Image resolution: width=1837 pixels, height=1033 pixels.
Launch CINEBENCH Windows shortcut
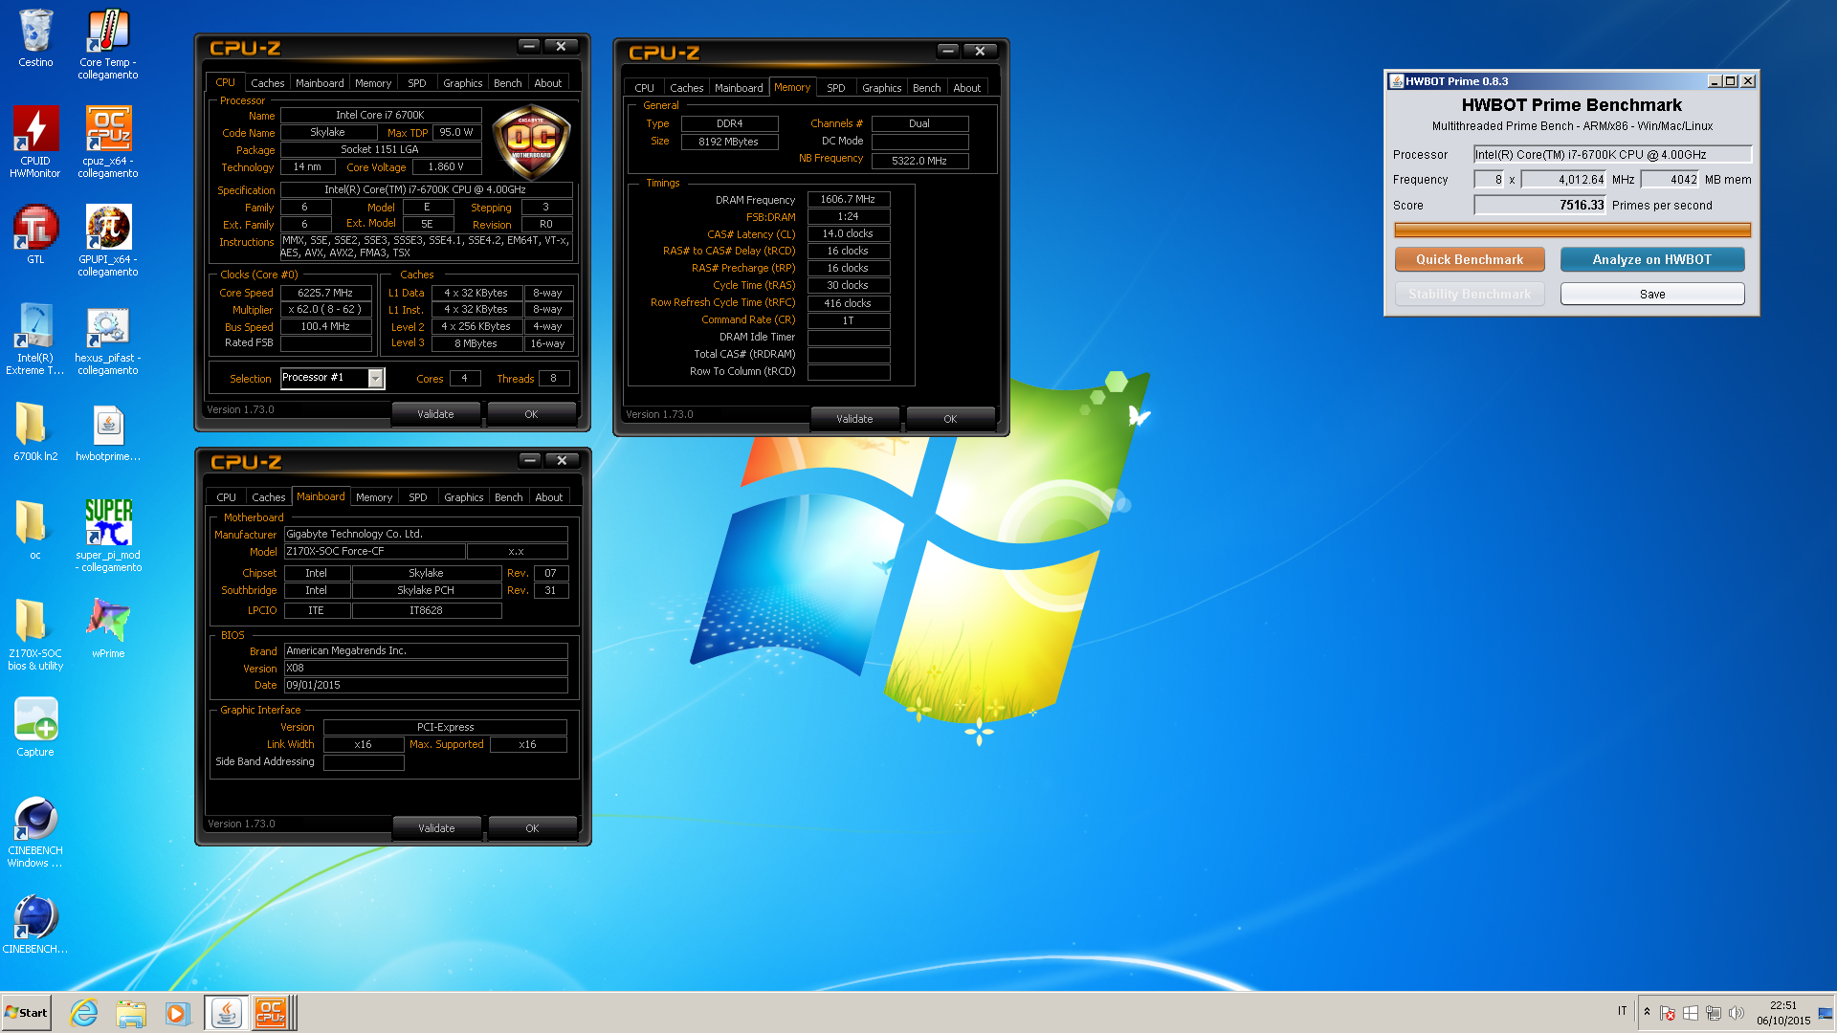coord(35,831)
